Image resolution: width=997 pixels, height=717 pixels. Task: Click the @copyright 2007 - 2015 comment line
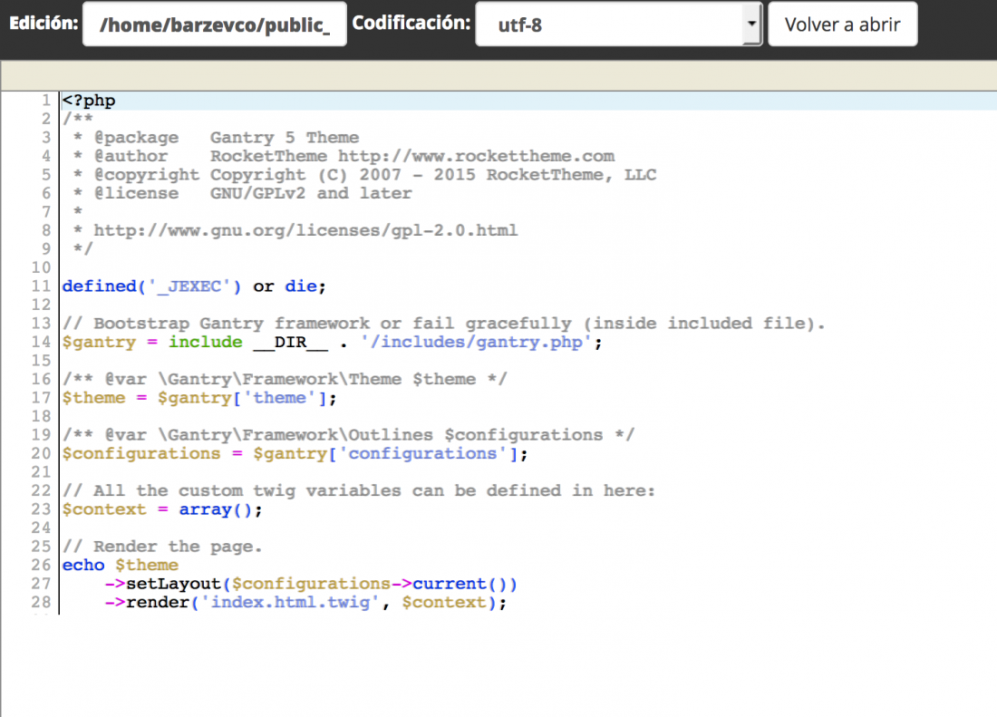(x=364, y=175)
